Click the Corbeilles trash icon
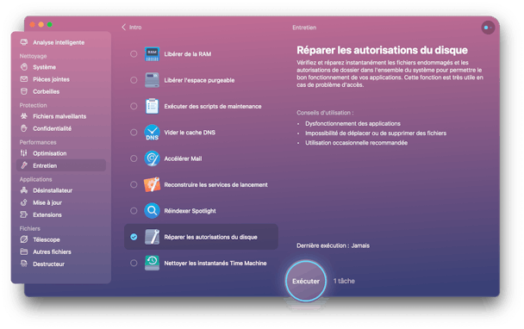This screenshot has width=524, height=329. 24,91
